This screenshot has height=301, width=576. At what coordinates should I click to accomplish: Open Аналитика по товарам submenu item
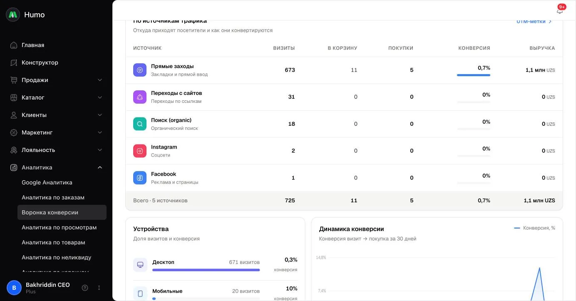coord(62,242)
